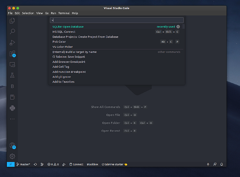
Task: Open the Selection menu
Action: pyautogui.click(x=28, y=13)
